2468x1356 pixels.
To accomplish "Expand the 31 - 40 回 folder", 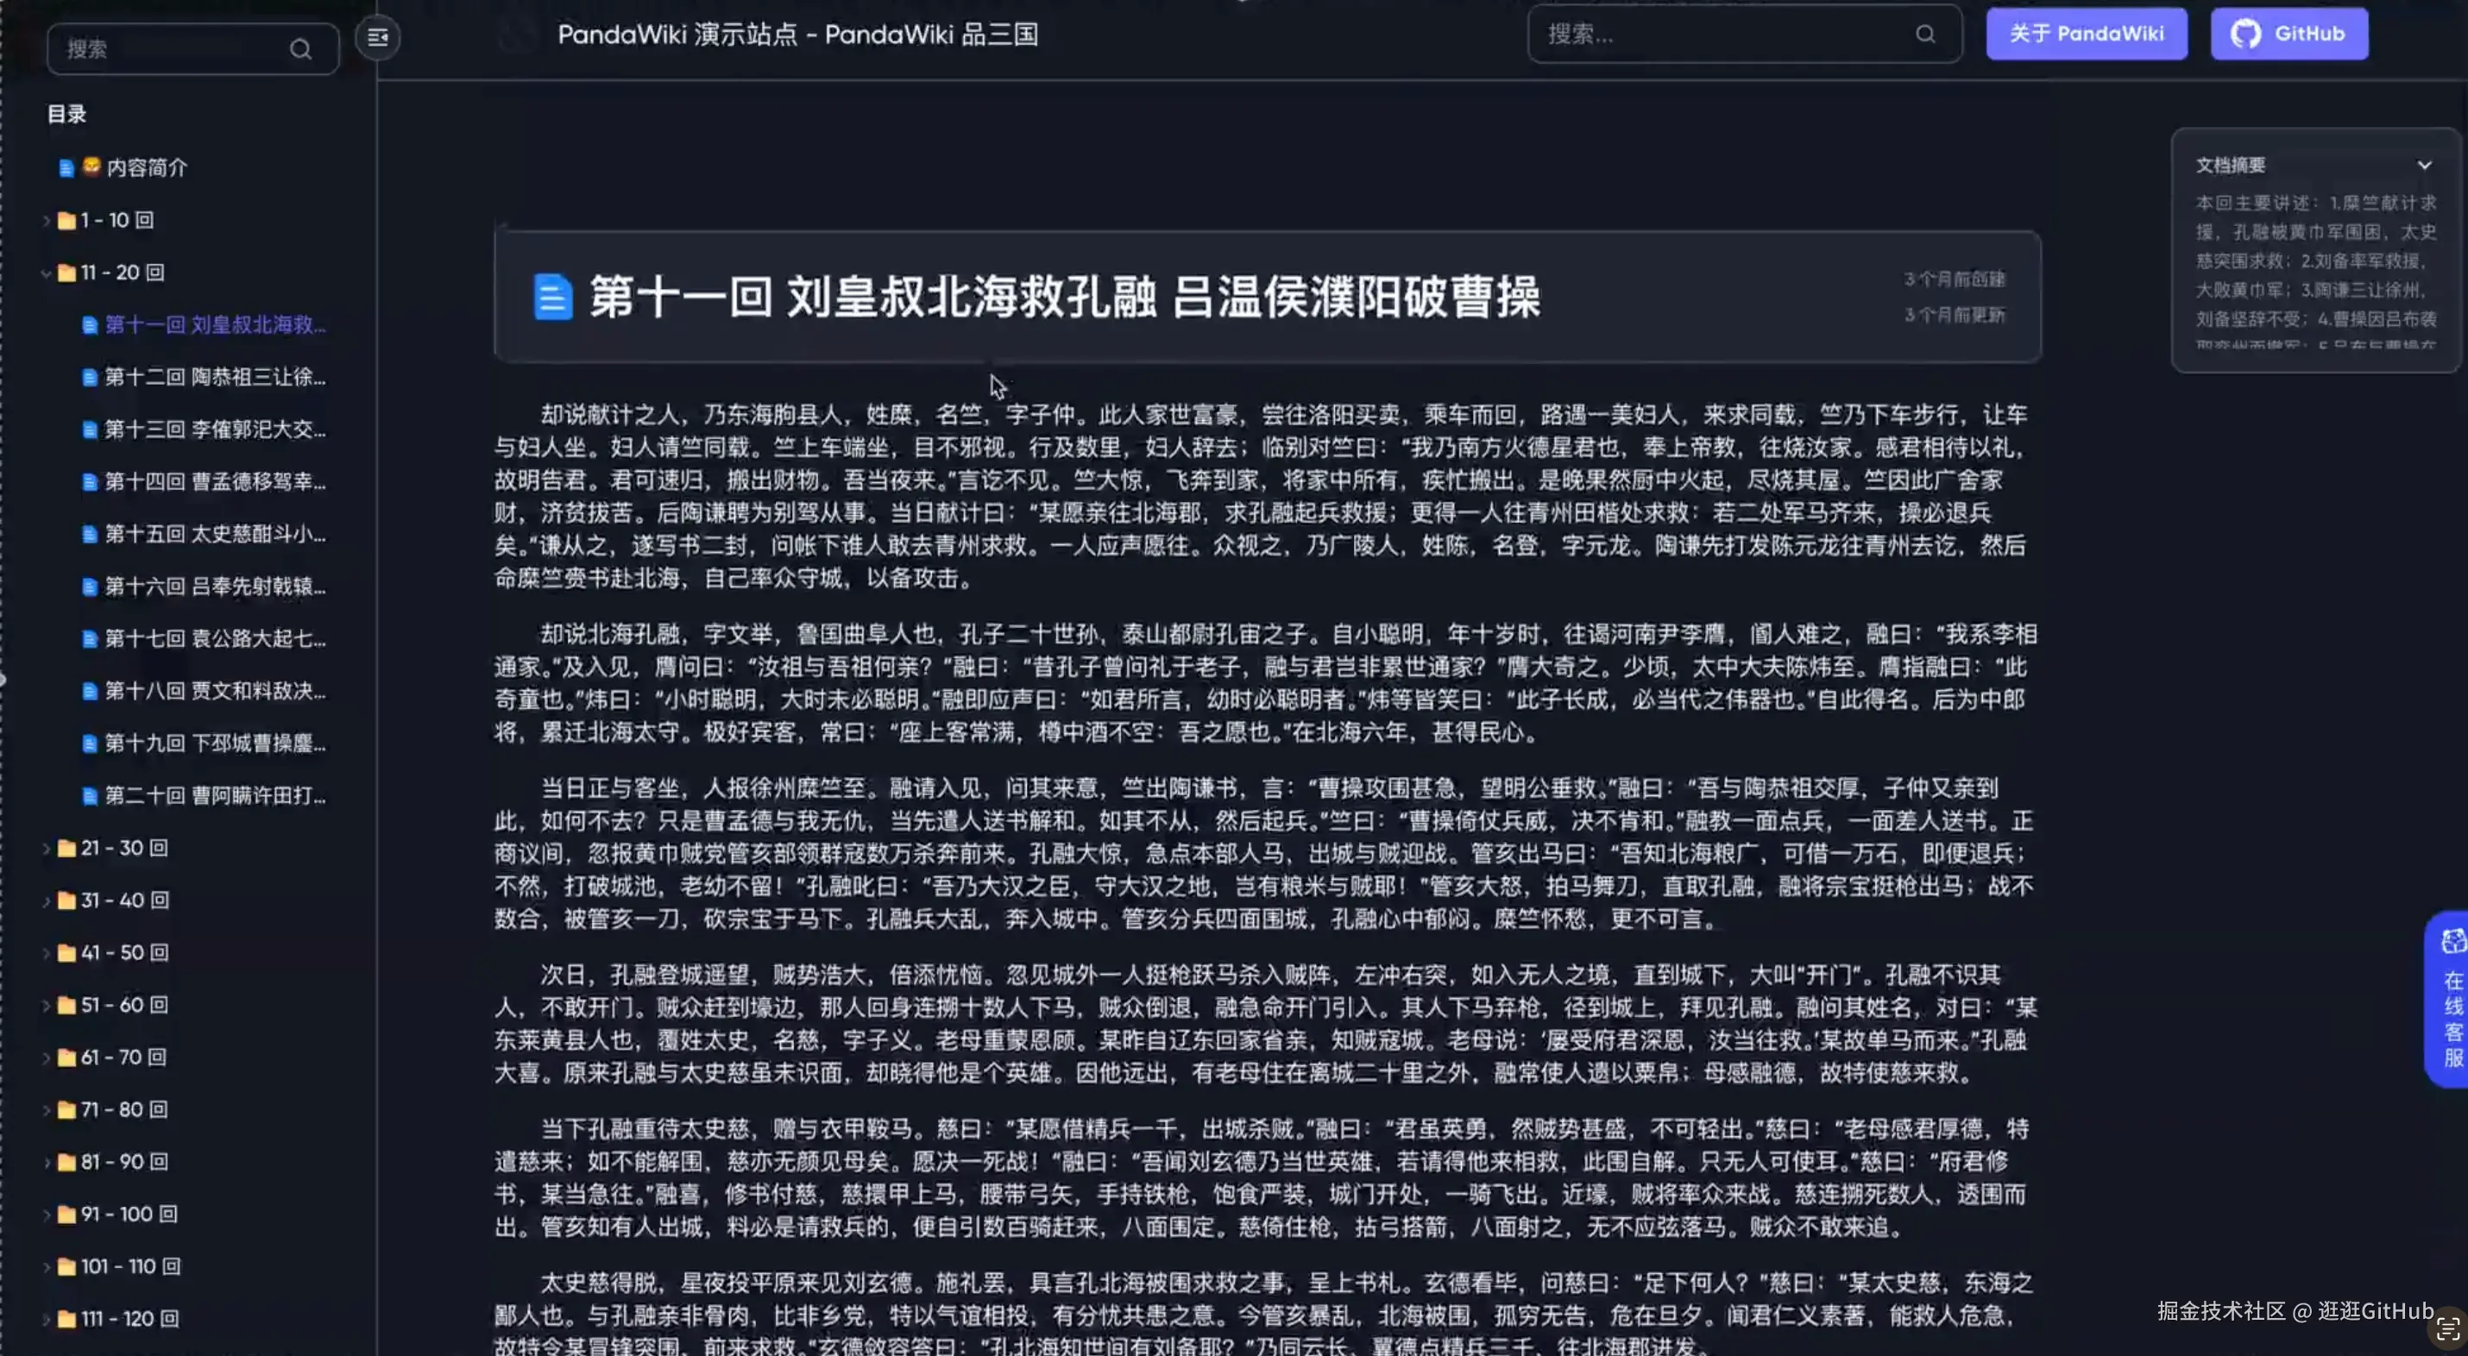I will click(45, 901).
